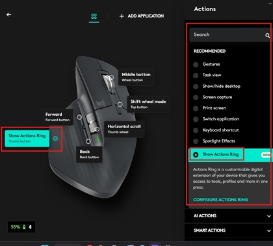Select the Horizontal scroll thumb wheel hotspot
273x246 pixels.
97,130
